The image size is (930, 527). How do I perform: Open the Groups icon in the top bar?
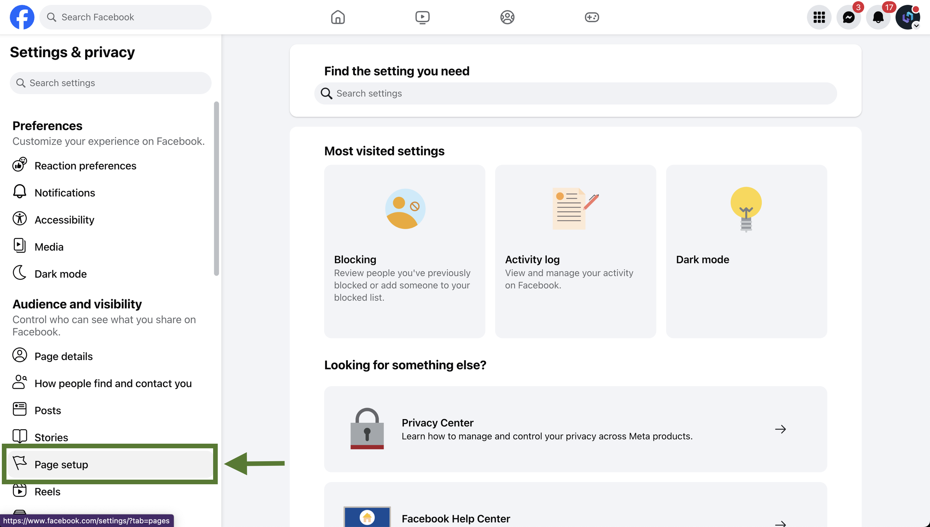507,17
